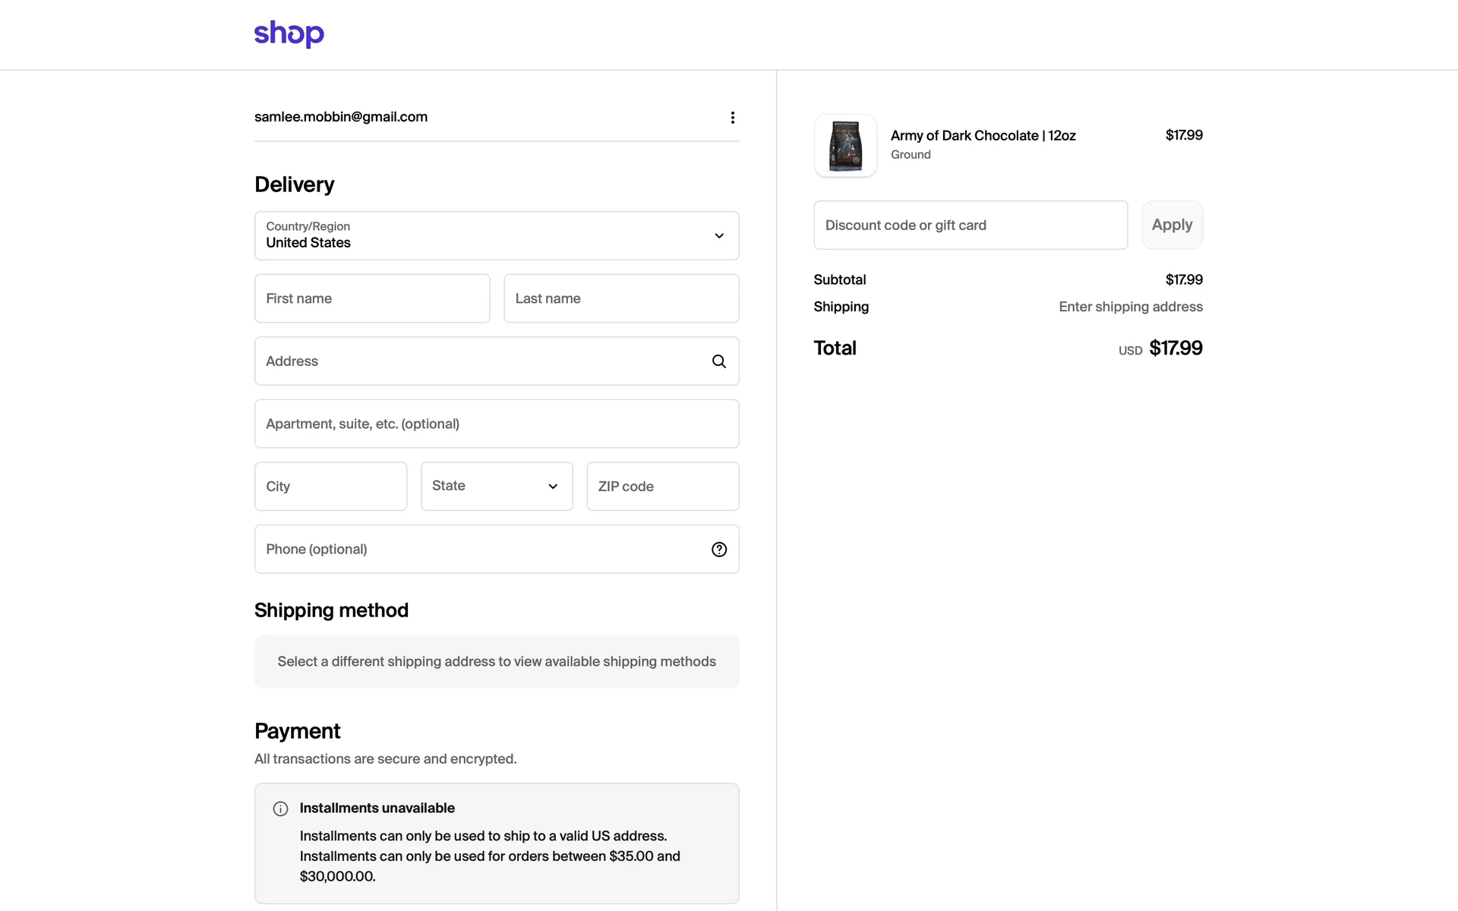Click the Apartment, suite, etc. field

(496, 424)
